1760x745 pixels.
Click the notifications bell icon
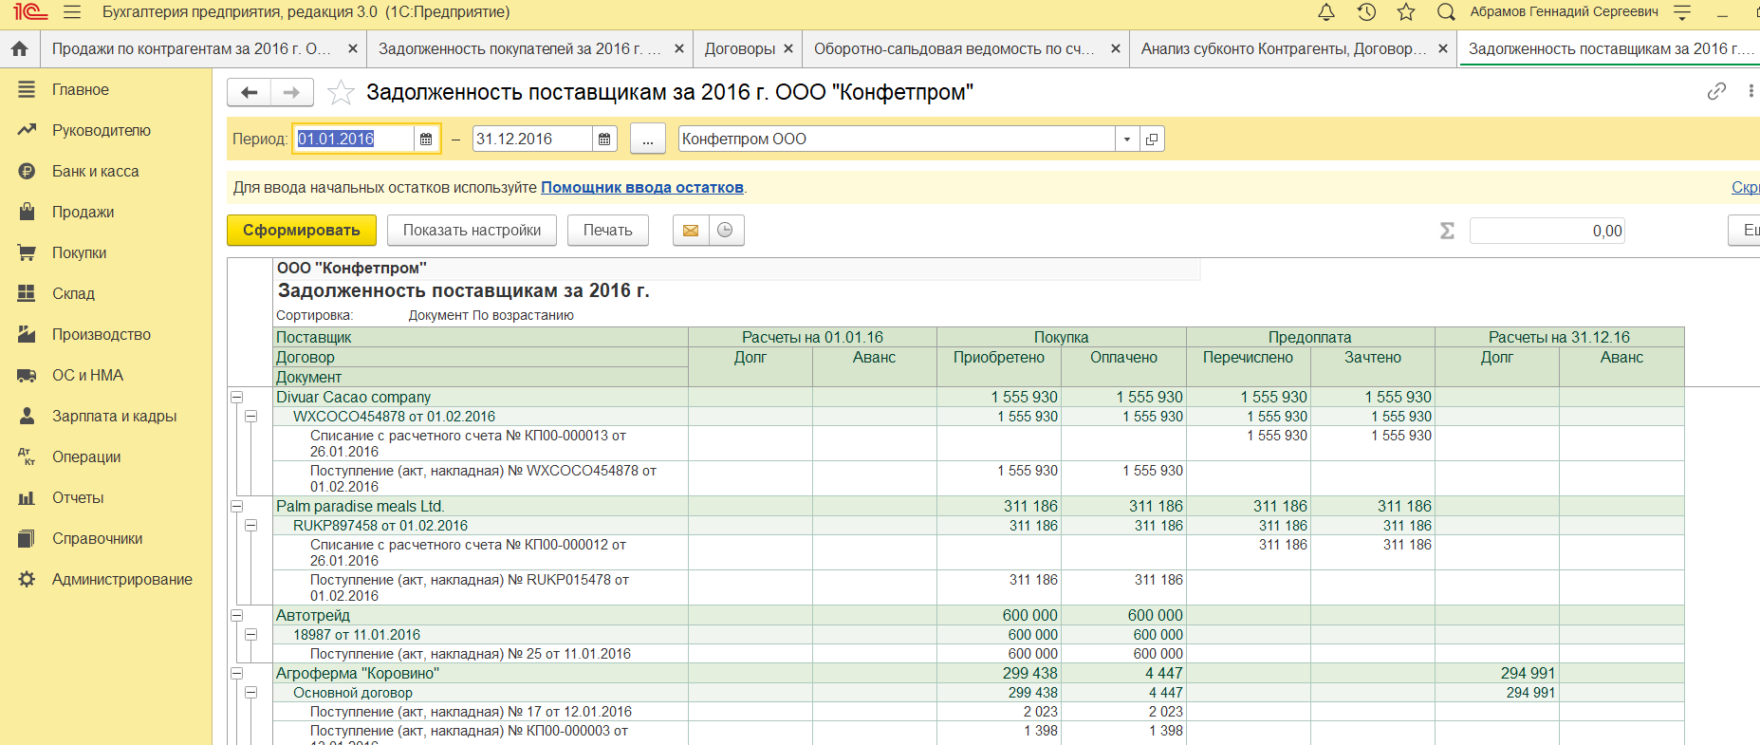pos(1326,12)
